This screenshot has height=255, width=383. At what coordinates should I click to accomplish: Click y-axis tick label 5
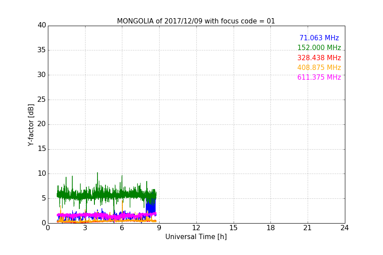point(44,198)
